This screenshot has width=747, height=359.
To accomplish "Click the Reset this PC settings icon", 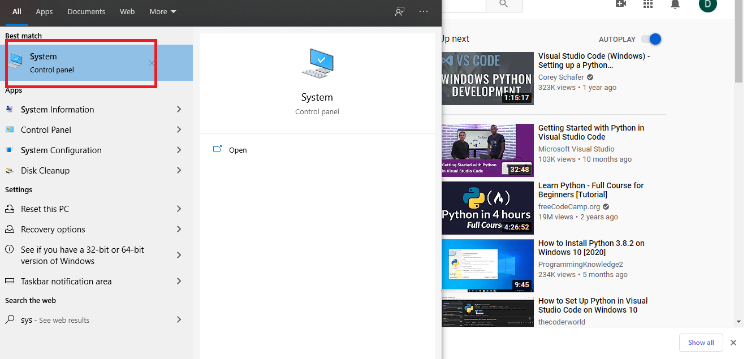I will point(10,209).
